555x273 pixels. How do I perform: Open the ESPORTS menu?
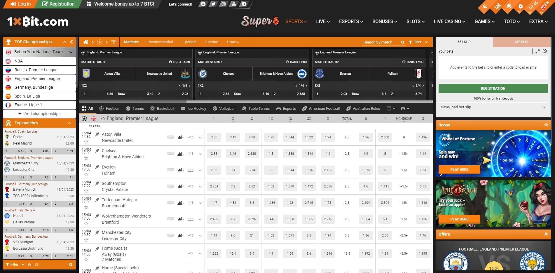coord(351,21)
